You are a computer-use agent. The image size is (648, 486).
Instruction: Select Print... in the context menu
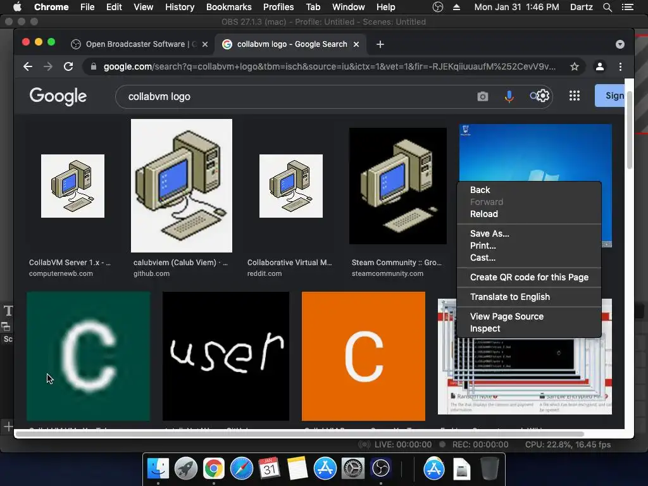(x=529, y=246)
